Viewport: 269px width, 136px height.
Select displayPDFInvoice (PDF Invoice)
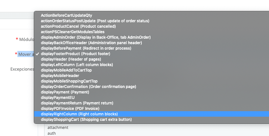[152, 109]
